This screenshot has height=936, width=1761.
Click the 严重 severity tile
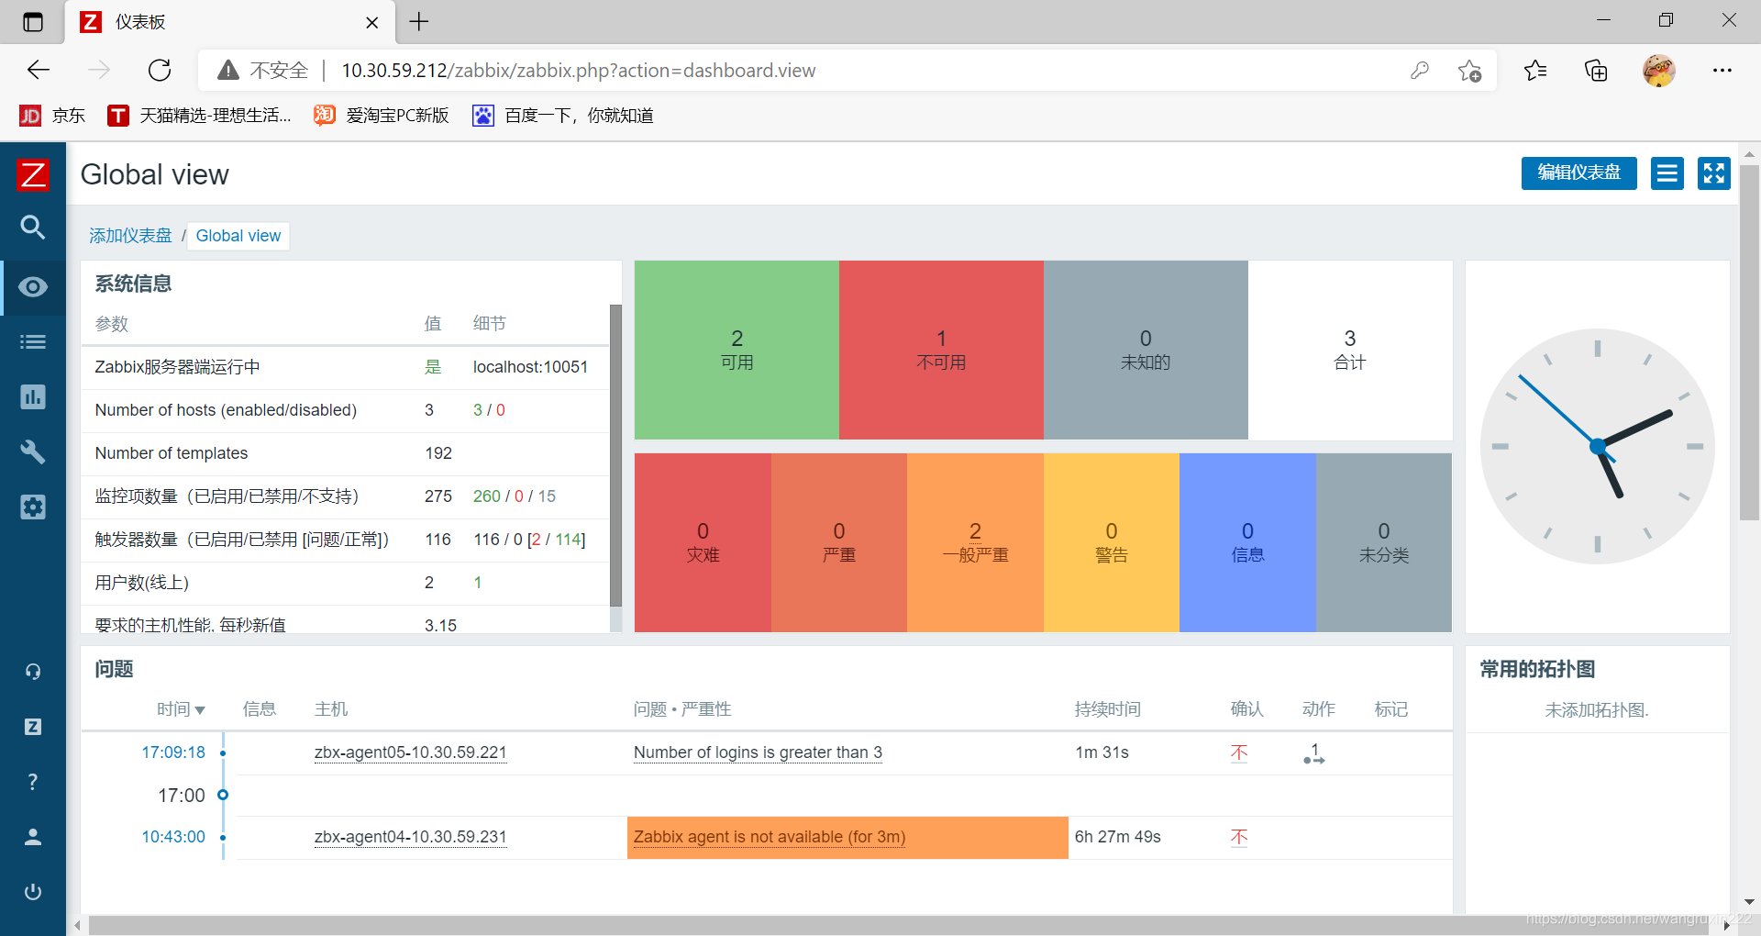click(x=839, y=542)
